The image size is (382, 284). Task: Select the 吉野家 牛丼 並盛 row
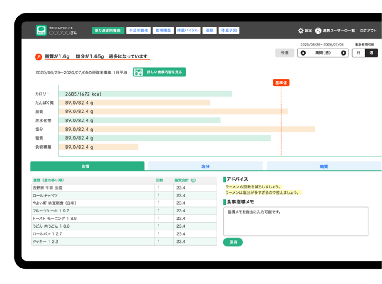(x=124, y=188)
